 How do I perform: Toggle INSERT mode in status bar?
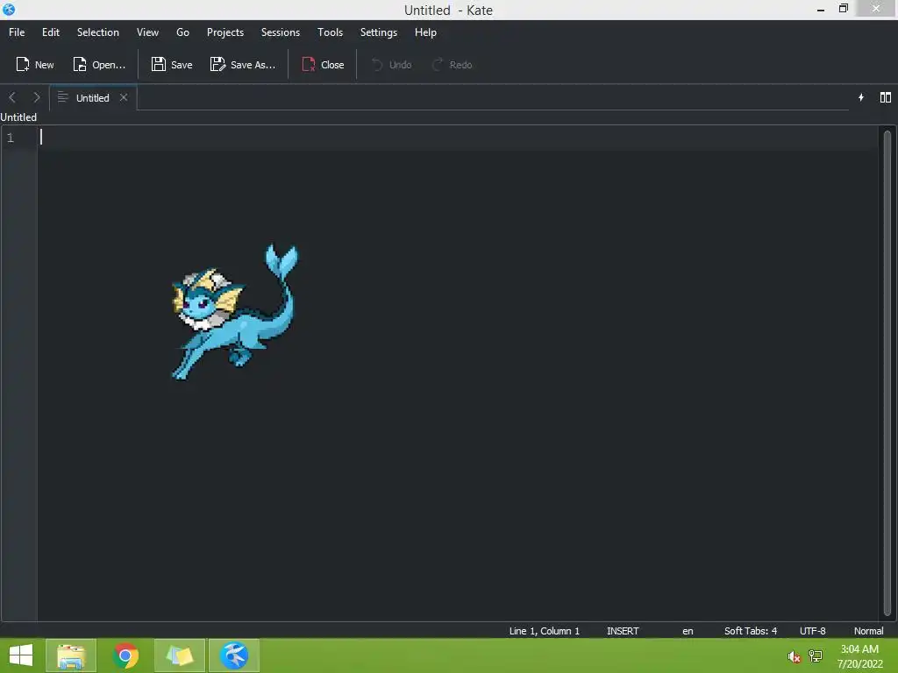point(623,631)
